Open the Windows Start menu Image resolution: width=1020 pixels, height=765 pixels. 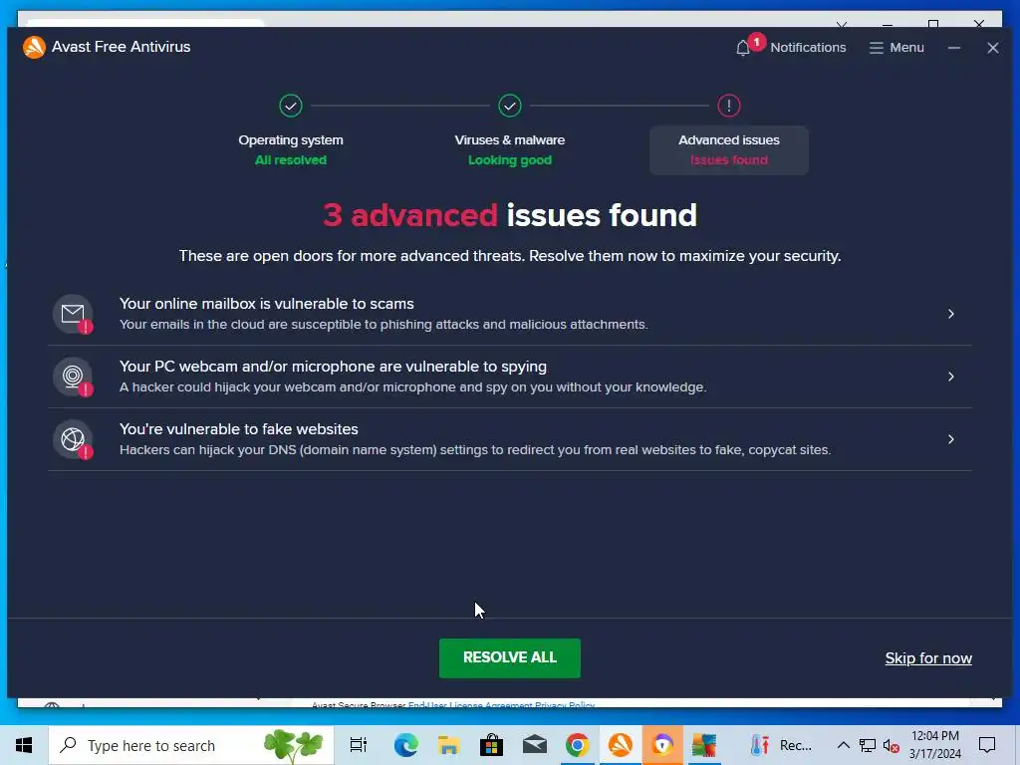click(x=24, y=745)
